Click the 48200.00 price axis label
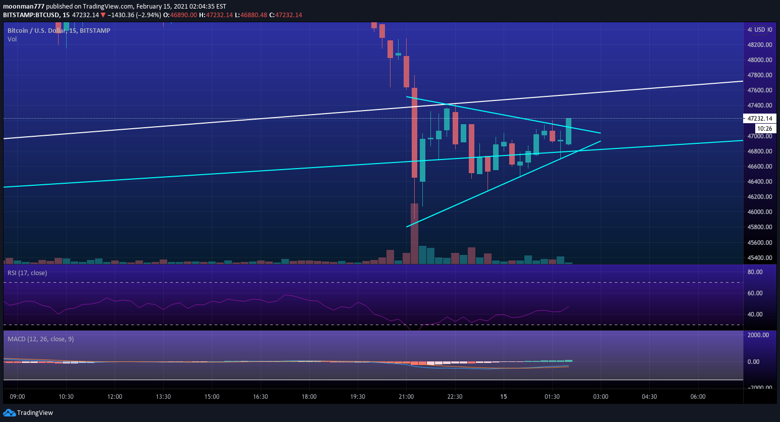Viewport: 780px width, 422px height. (x=760, y=44)
